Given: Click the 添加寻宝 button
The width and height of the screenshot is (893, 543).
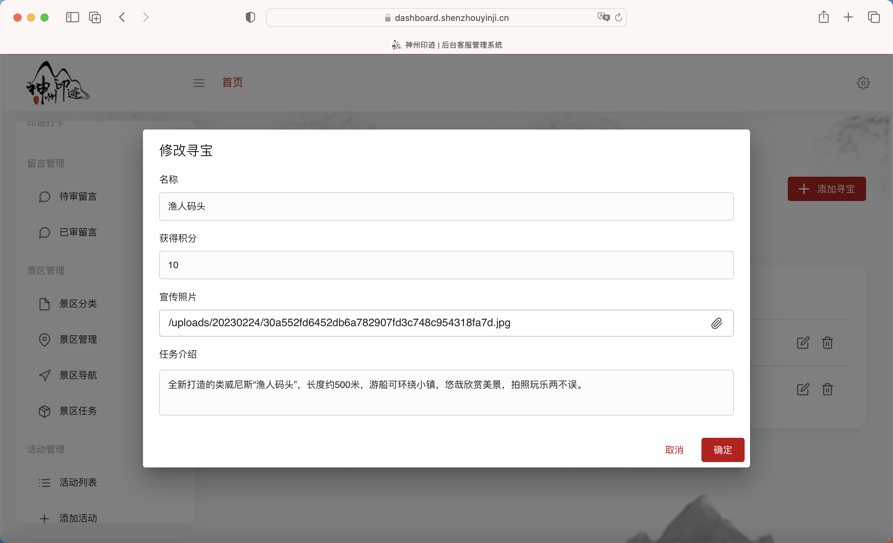Looking at the screenshot, I should pyautogui.click(x=826, y=189).
